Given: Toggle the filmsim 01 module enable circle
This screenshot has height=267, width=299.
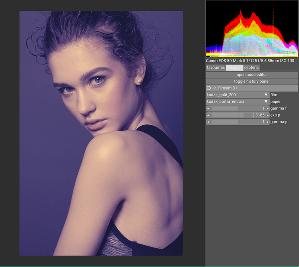Looking at the screenshot, I should click(209, 88).
